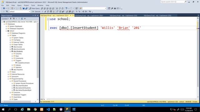The width and height of the screenshot is (200, 112).
Task: Refresh the Object Explorer tree
Action: pos(22,19)
